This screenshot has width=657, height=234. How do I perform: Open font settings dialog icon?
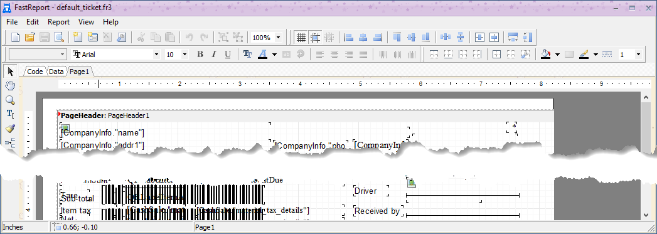tap(248, 54)
